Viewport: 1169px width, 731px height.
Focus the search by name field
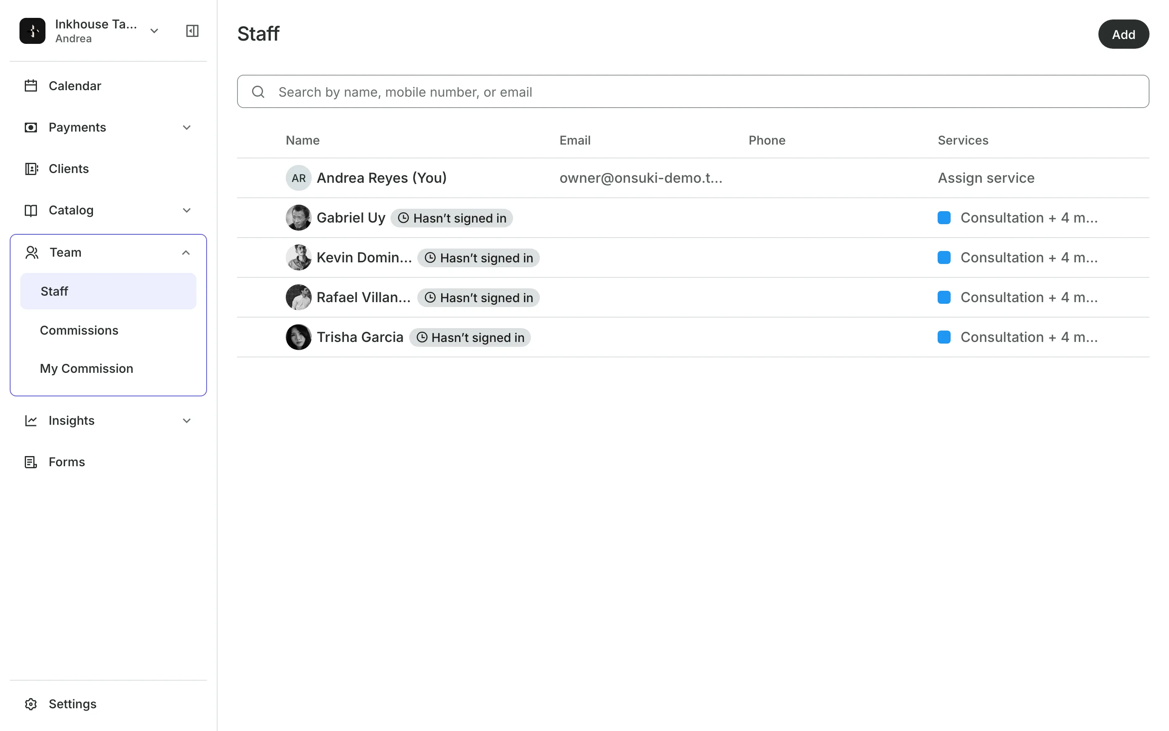(x=693, y=91)
